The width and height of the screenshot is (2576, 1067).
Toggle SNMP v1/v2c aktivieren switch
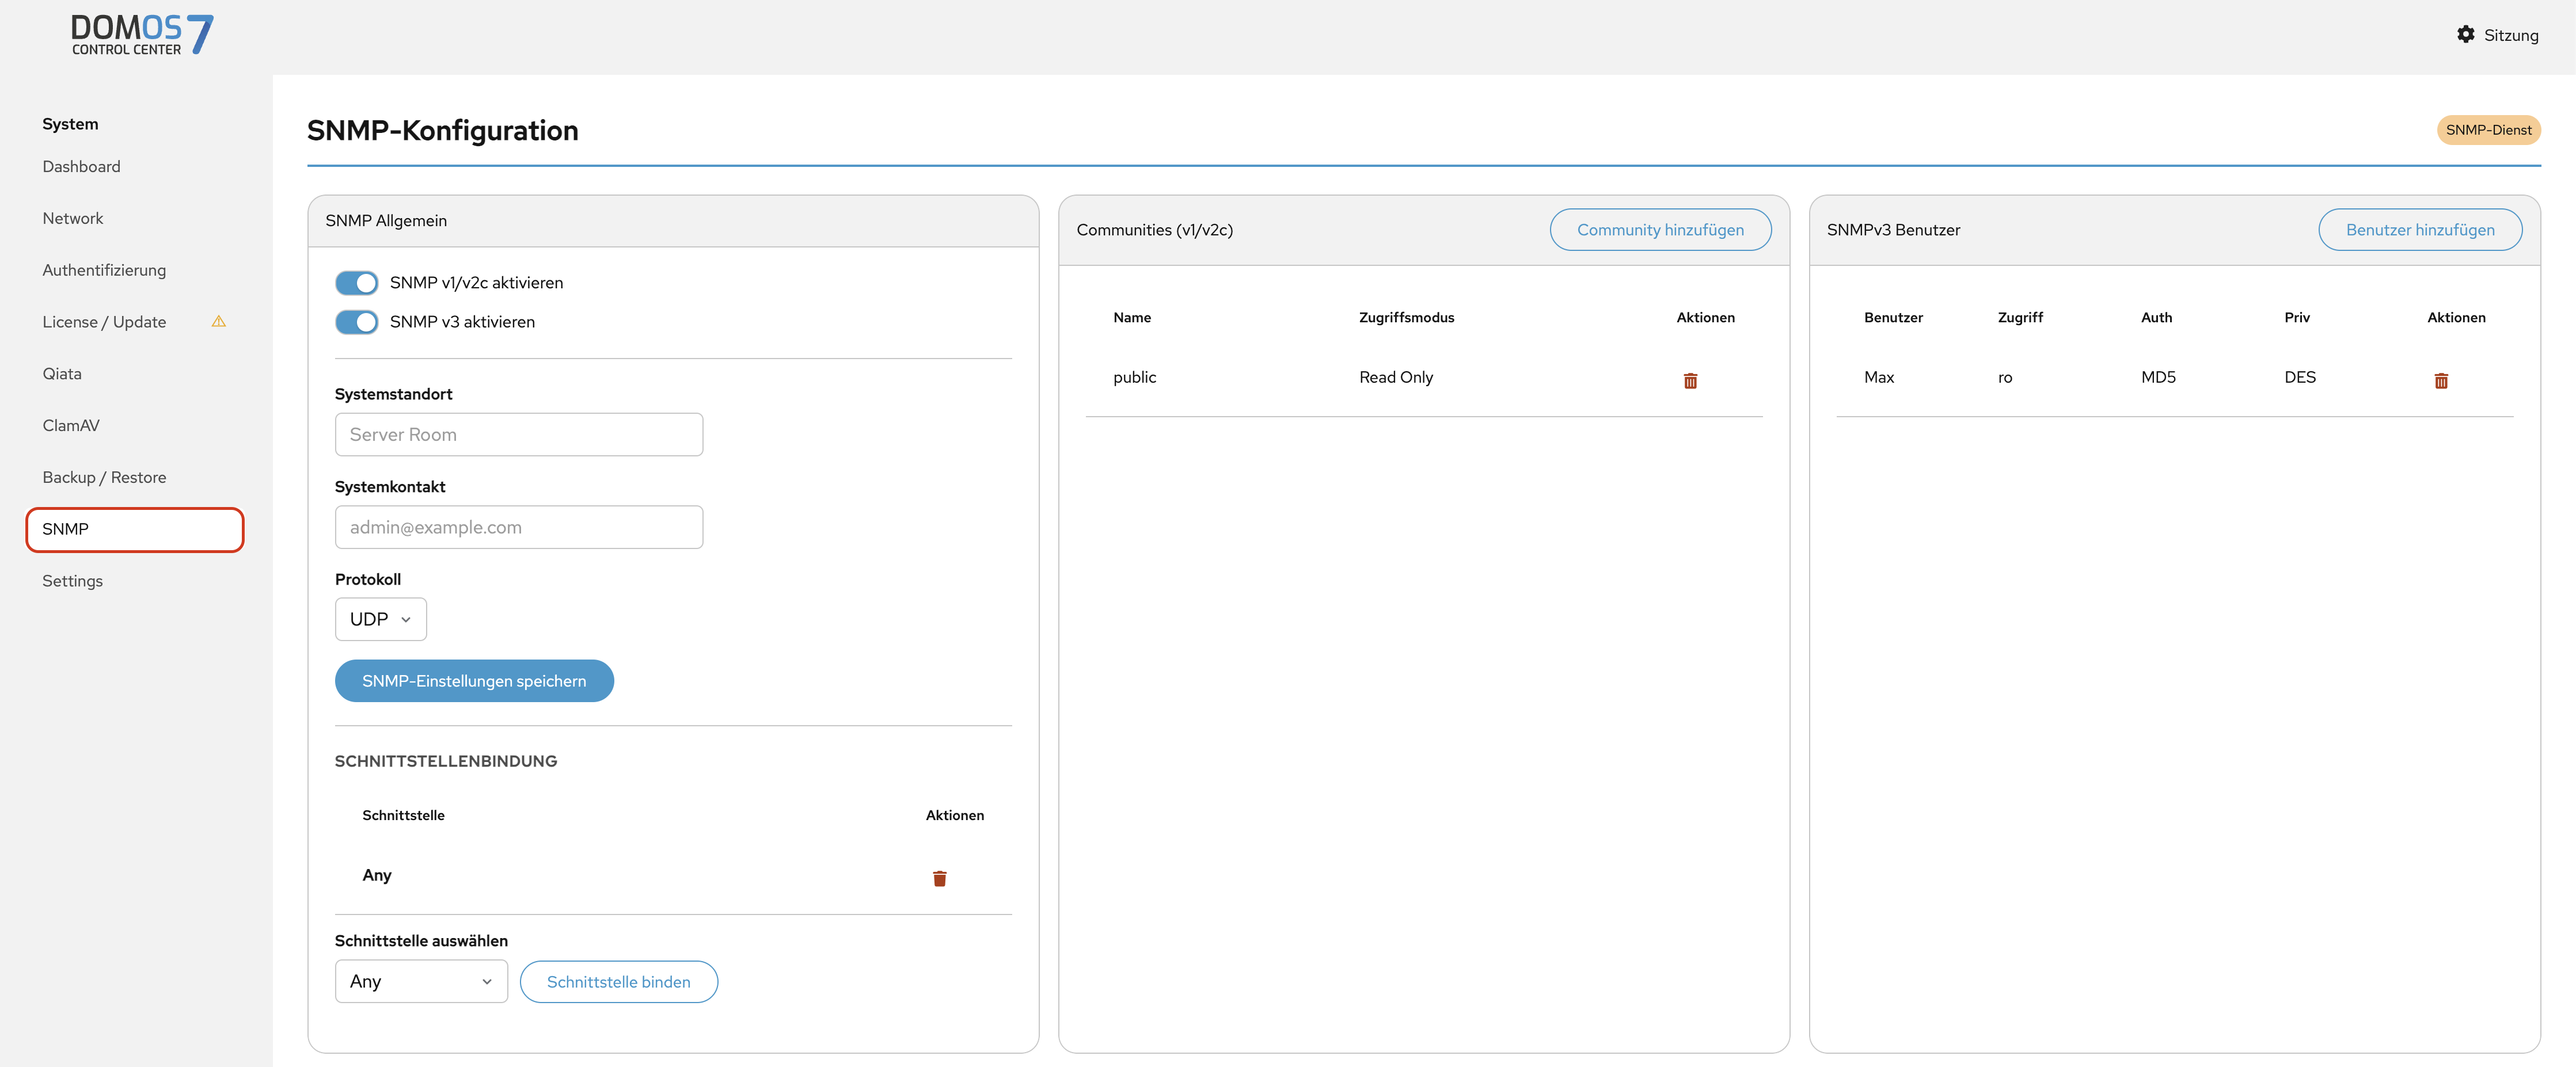pos(356,283)
